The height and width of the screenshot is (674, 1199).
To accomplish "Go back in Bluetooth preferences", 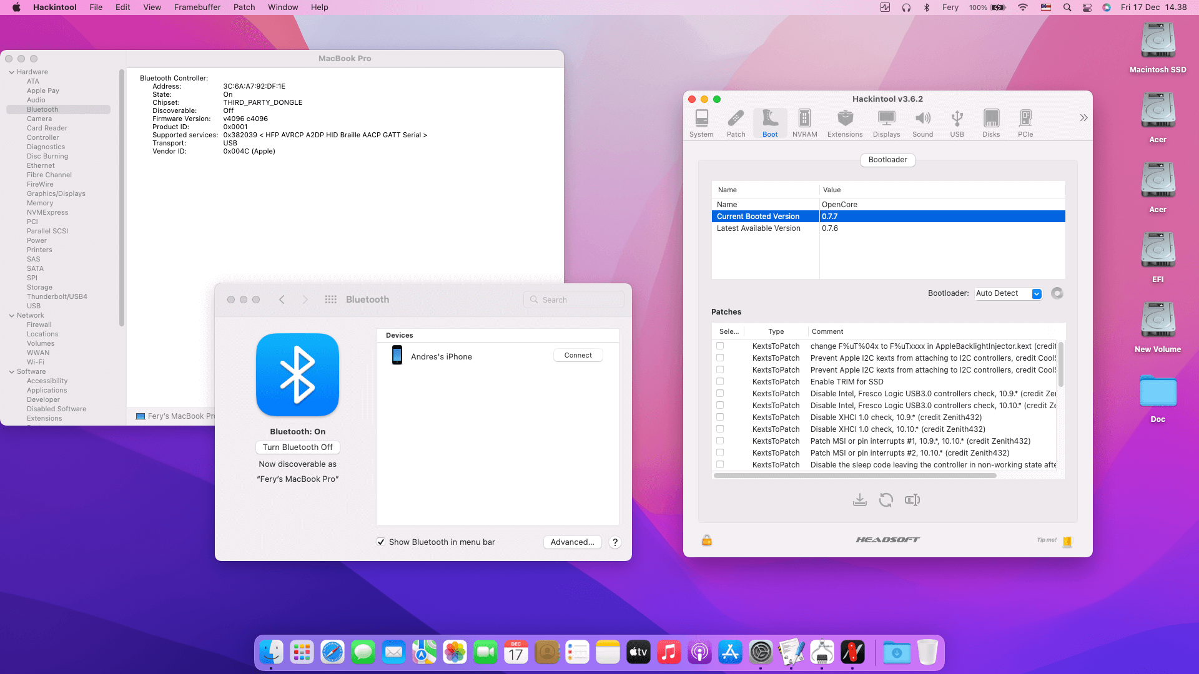I will coord(282,300).
